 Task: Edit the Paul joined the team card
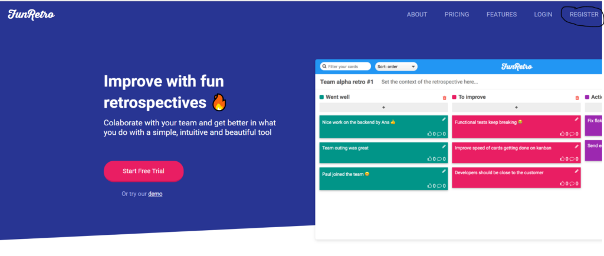click(x=444, y=171)
